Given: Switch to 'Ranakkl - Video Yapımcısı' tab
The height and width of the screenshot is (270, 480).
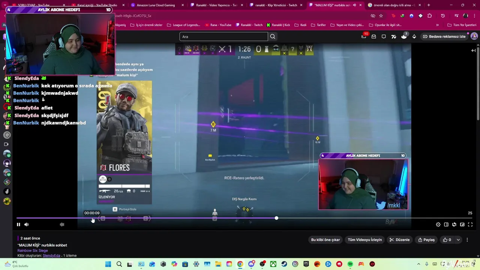Looking at the screenshot, I should (x=216, y=5).
